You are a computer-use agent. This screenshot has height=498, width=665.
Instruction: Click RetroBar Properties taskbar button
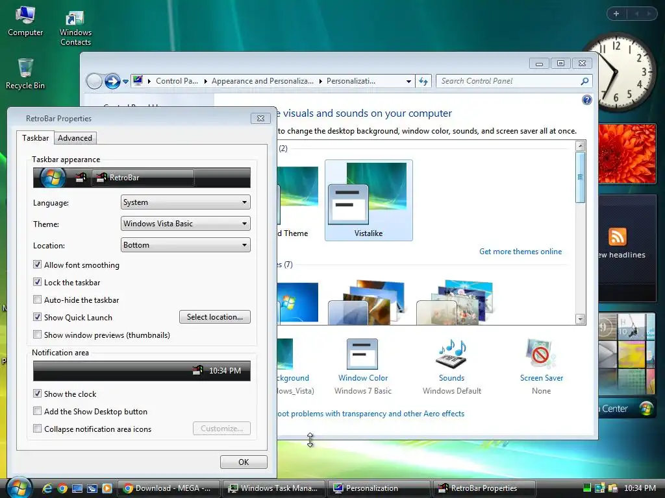pyautogui.click(x=484, y=488)
